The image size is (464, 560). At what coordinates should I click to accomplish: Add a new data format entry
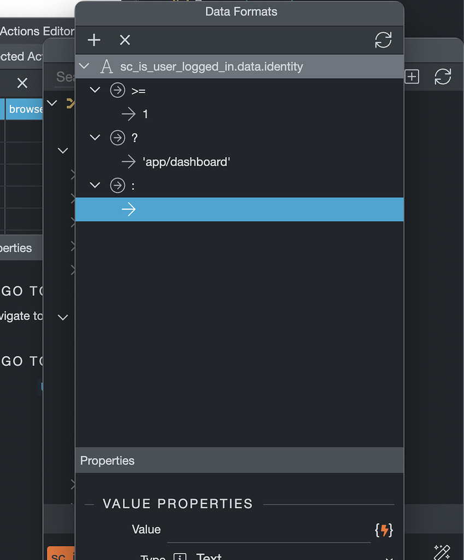click(x=93, y=40)
